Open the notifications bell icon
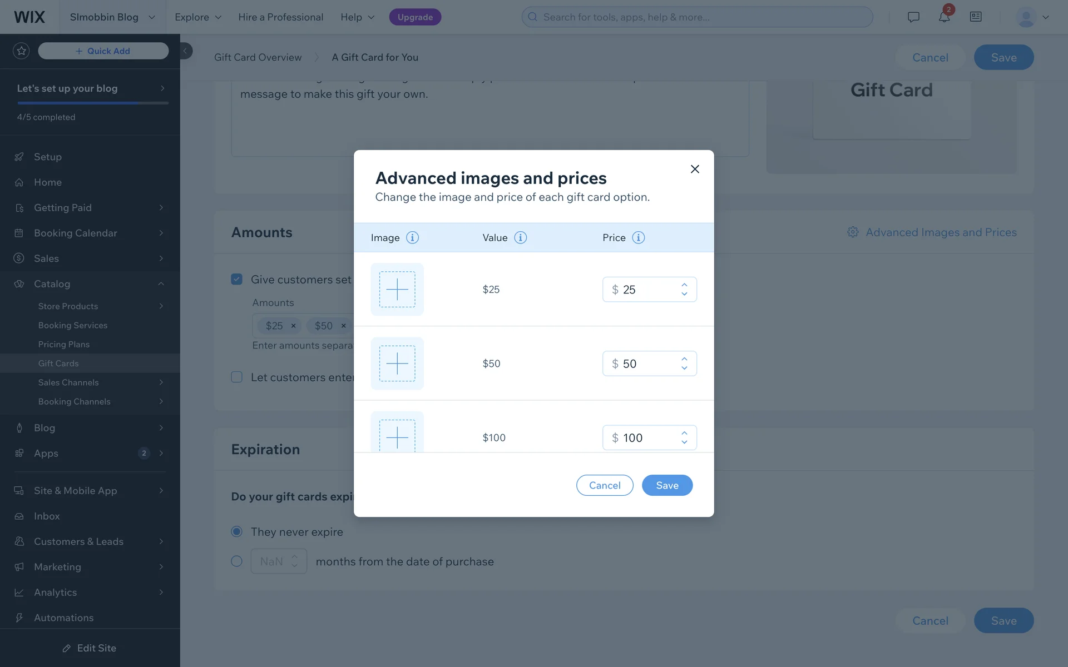Screen dimensions: 1068x667 point(944,17)
